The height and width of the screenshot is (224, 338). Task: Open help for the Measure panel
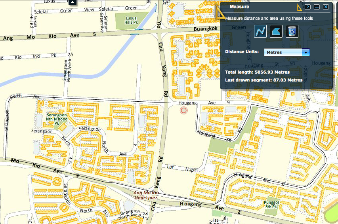(307, 7)
